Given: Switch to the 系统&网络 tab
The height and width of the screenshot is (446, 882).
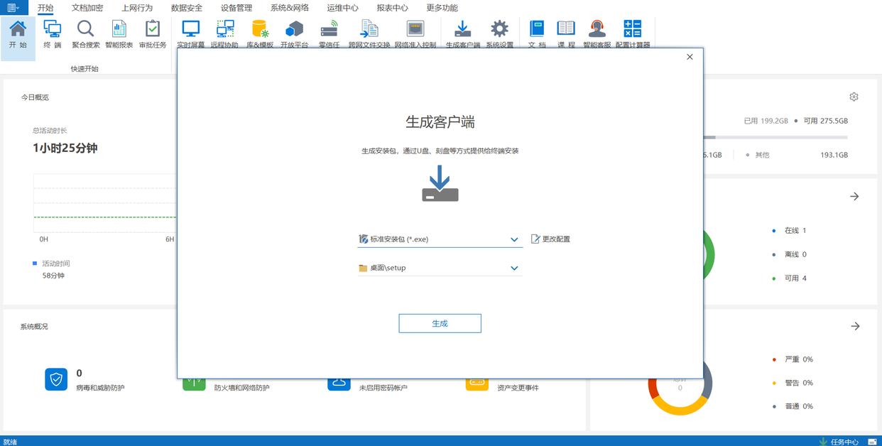Looking at the screenshot, I should coord(290,8).
